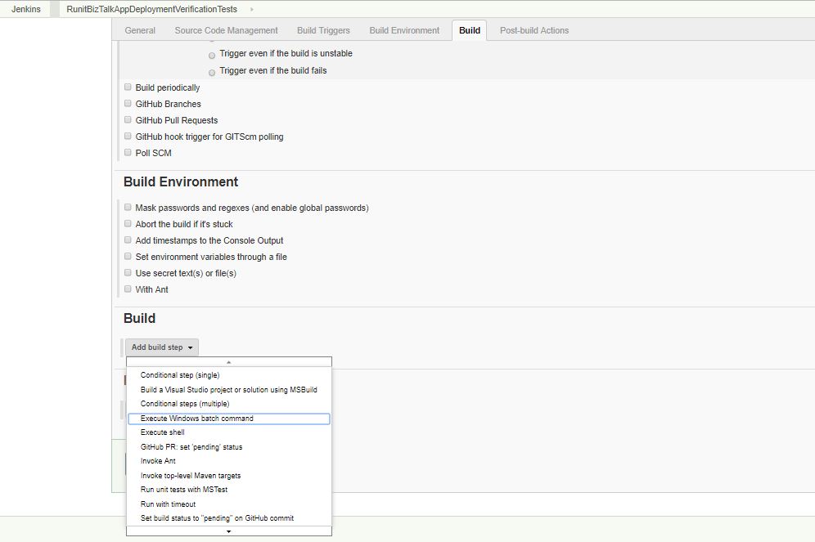Open the Jenkins breadcrumb link
Image resolution: width=815 pixels, height=542 pixels.
click(26, 9)
